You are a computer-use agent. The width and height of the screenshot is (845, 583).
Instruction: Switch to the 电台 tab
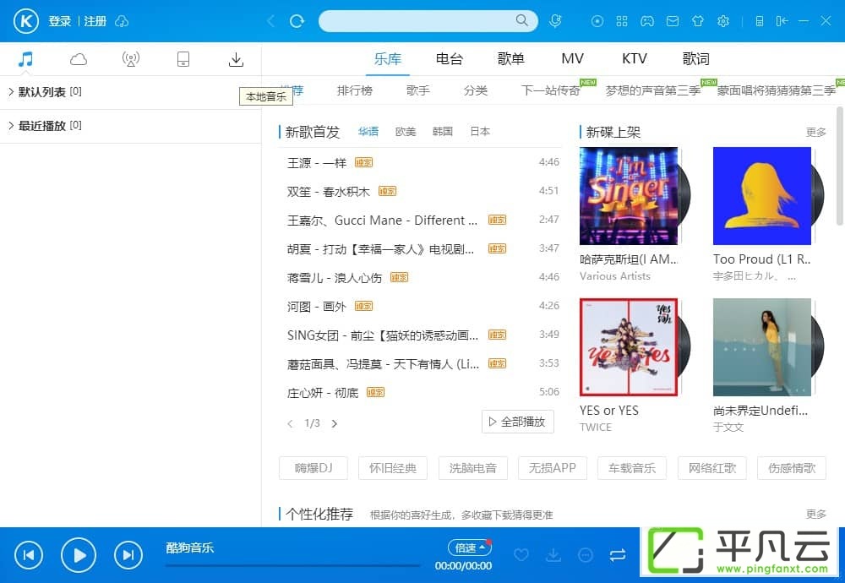point(449,59)
